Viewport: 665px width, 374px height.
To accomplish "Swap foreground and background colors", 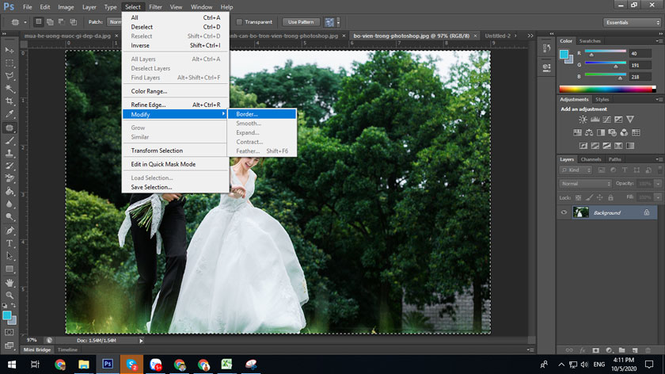I will (x=13, y=305).
